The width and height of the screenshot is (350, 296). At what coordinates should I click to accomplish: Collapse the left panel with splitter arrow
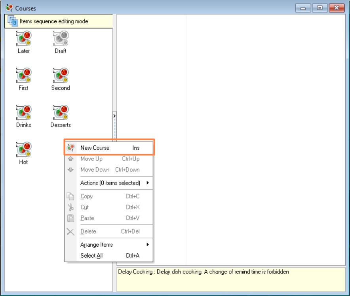pos(114,116)
